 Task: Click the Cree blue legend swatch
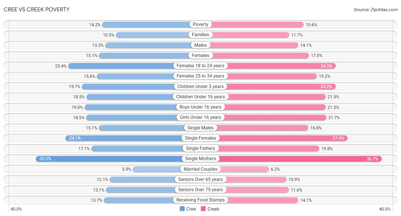click(182, 209)
